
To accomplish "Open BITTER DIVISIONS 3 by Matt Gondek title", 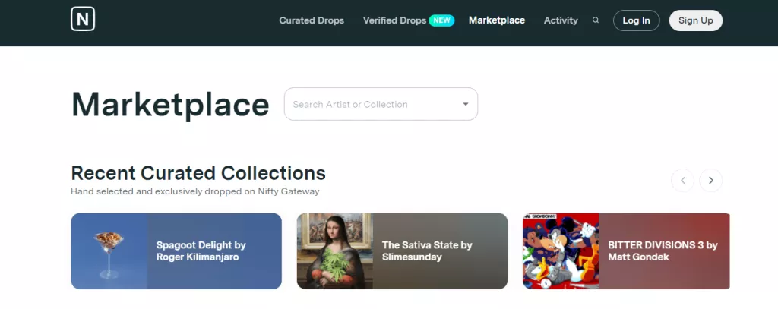I will (663, 251).
